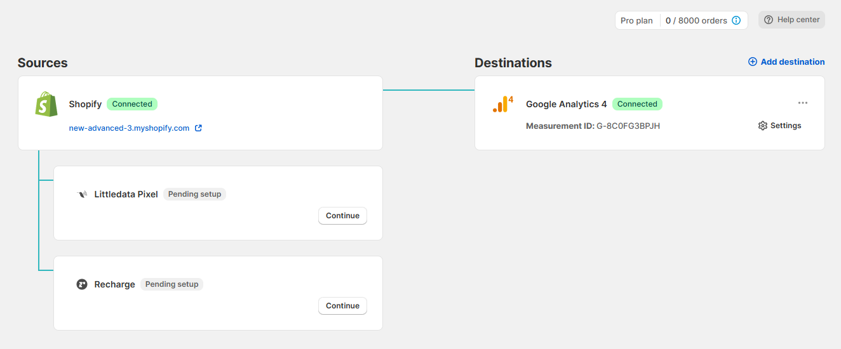841x349 pixels.
Task: Click the Add destination link
Action: coord(786,62)
